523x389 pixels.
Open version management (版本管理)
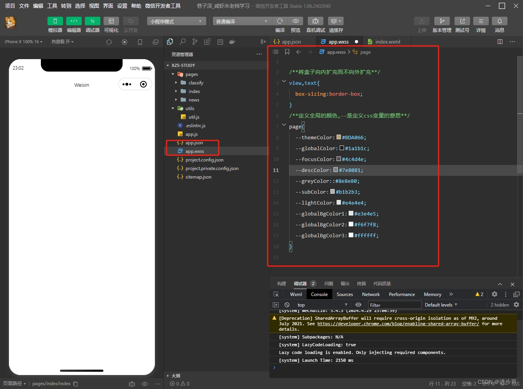pyautogui.click(x=442, y=21)
